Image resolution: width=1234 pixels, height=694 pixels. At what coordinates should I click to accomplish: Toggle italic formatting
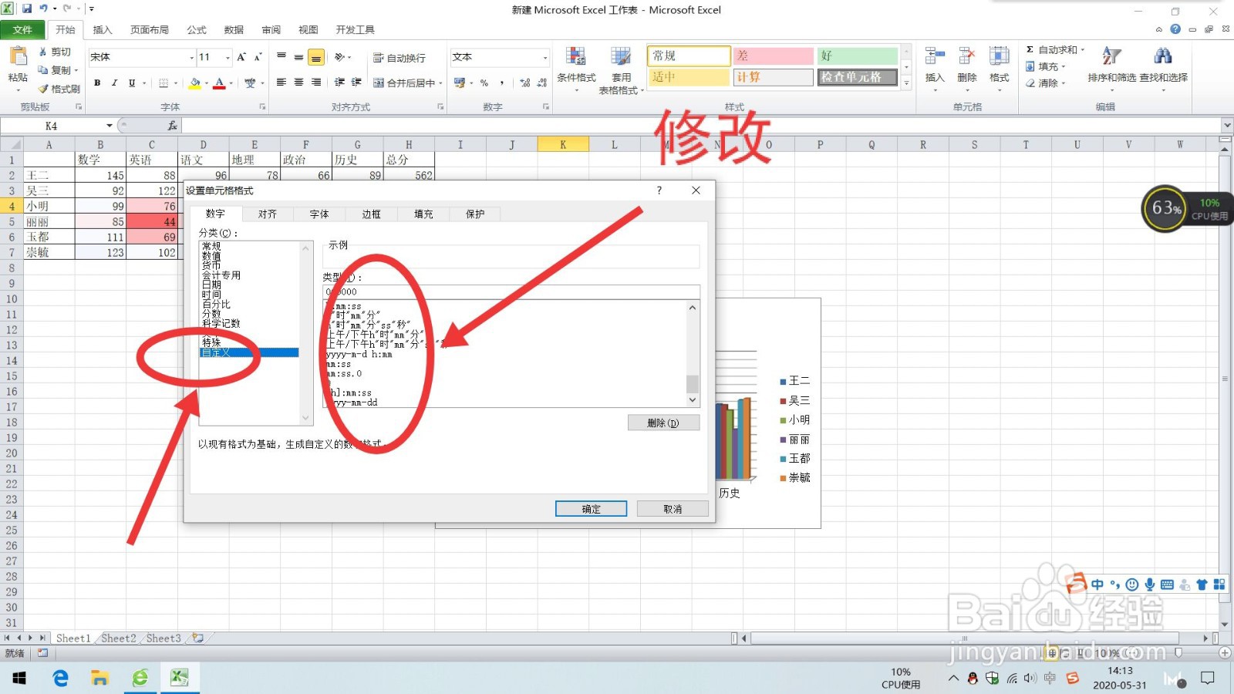pos(114,83)
